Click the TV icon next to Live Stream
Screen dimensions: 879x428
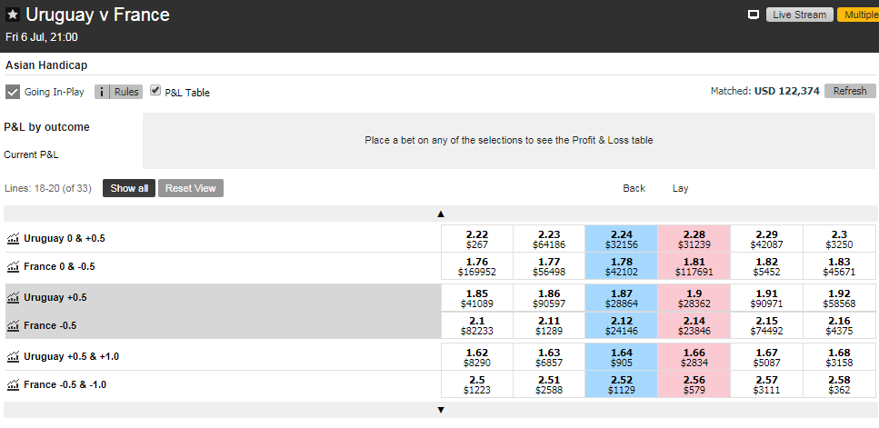(753, 15)
